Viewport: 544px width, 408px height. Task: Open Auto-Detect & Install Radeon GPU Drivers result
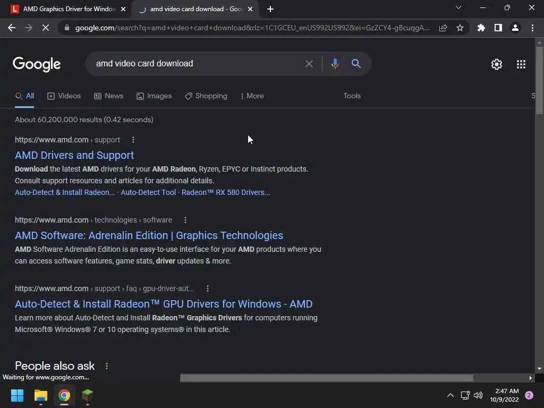click(x=164, y=304)
